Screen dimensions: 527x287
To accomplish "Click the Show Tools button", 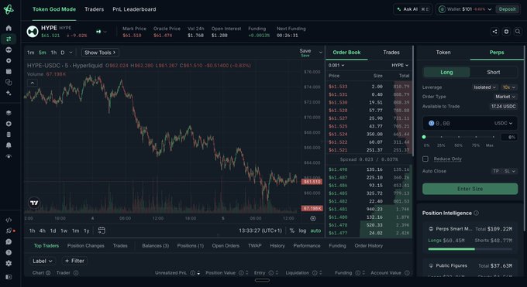I will pos(100,53).
